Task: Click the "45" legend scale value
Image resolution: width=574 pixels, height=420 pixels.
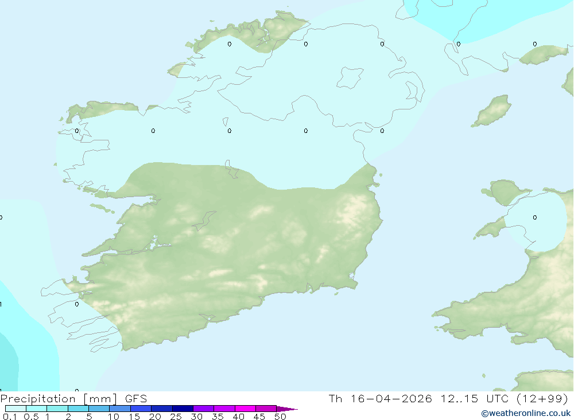Action: click(x=259, y=417)
